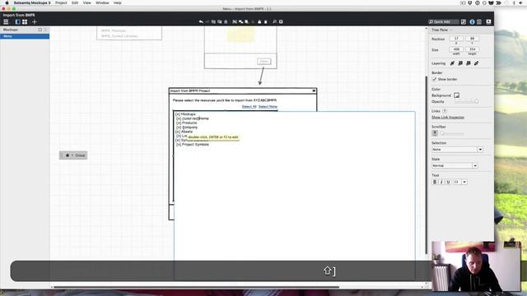Screen dimensions: 527x296
Task: Click the Quick Add search field
Action: point(444,22)
